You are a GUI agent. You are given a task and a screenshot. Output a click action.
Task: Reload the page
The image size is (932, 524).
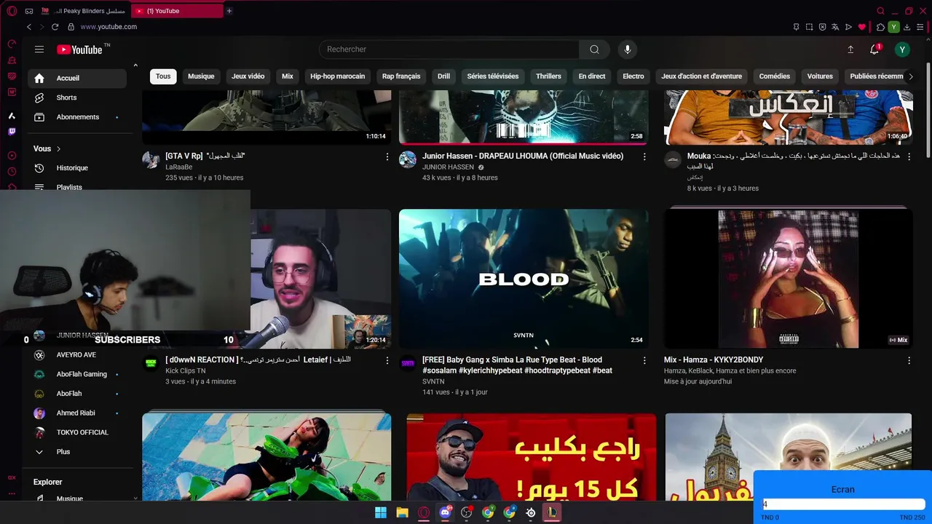[55, 27]
